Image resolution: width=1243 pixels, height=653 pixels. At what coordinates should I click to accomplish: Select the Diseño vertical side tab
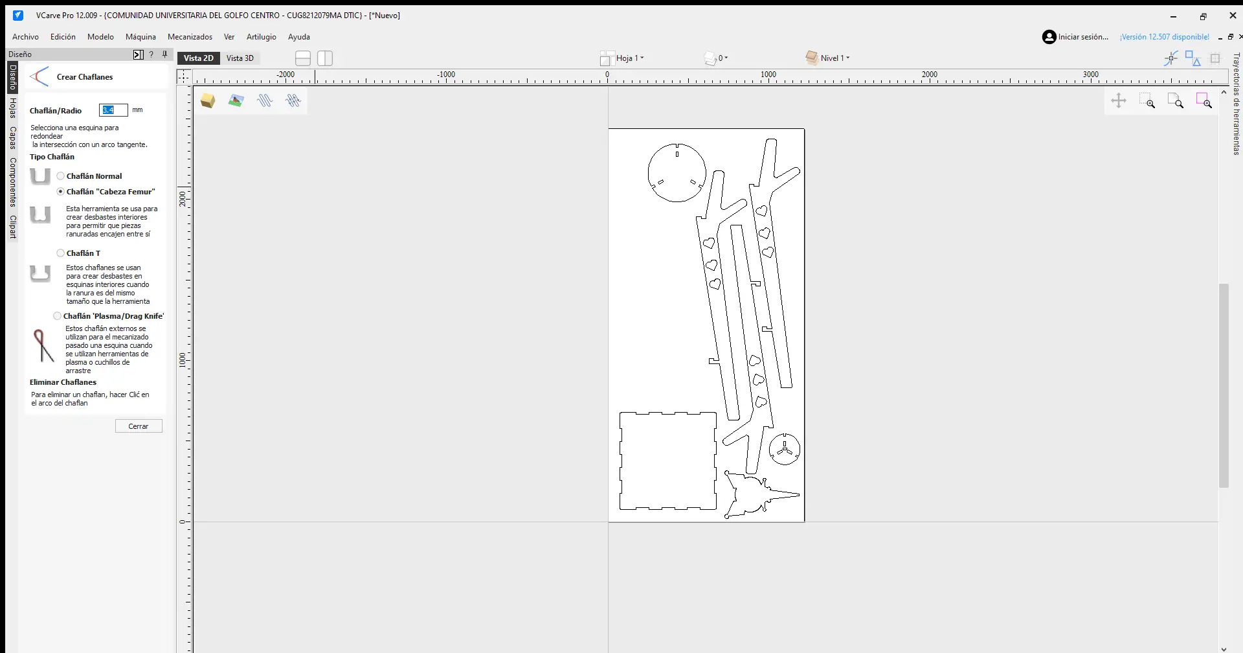[12, 77]
